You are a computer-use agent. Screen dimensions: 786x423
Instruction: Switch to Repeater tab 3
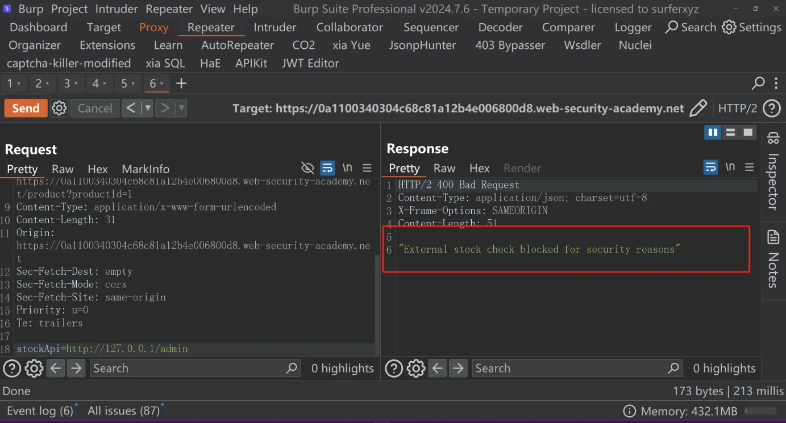click(x=67, y=83)
